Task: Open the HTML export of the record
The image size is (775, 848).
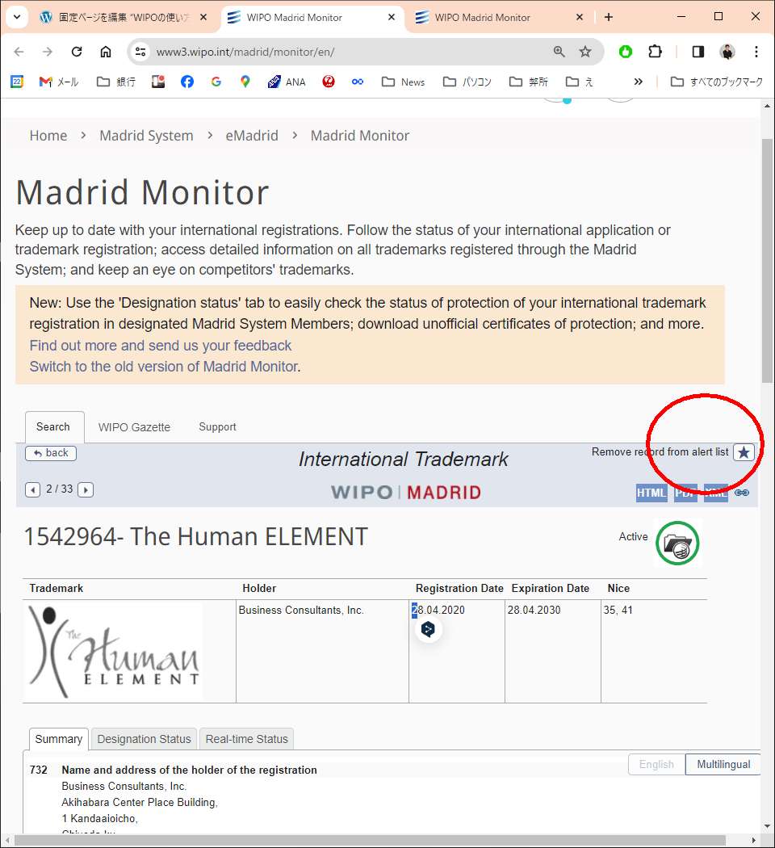Action: pyautogui.click(x=651, y=493)
